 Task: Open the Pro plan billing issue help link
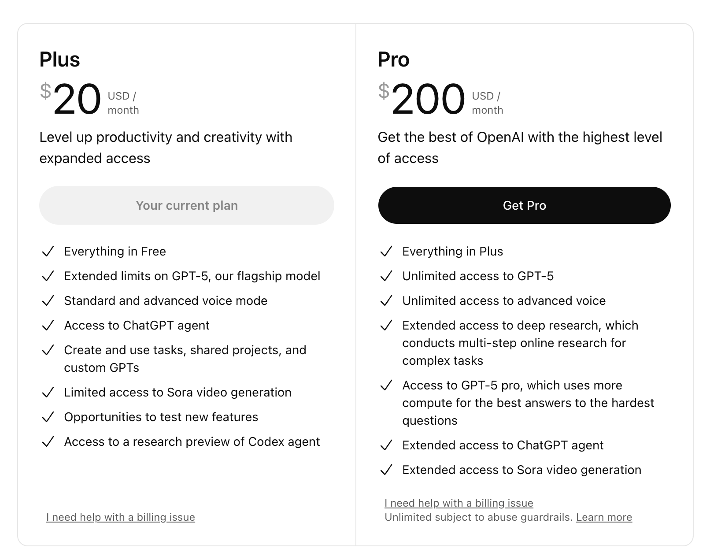459,503
